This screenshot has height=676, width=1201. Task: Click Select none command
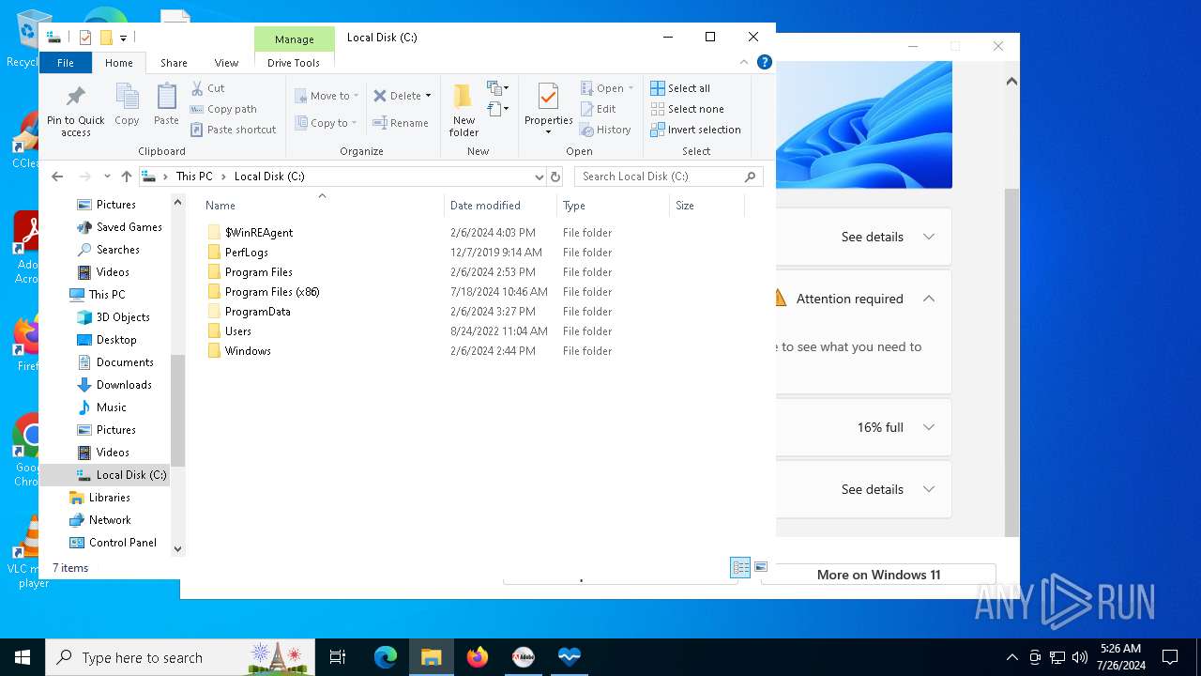pos(687,109)
